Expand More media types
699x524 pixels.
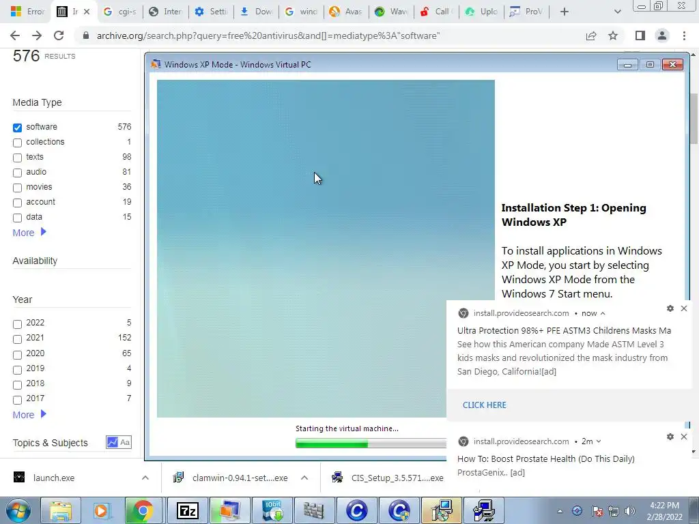29,232
